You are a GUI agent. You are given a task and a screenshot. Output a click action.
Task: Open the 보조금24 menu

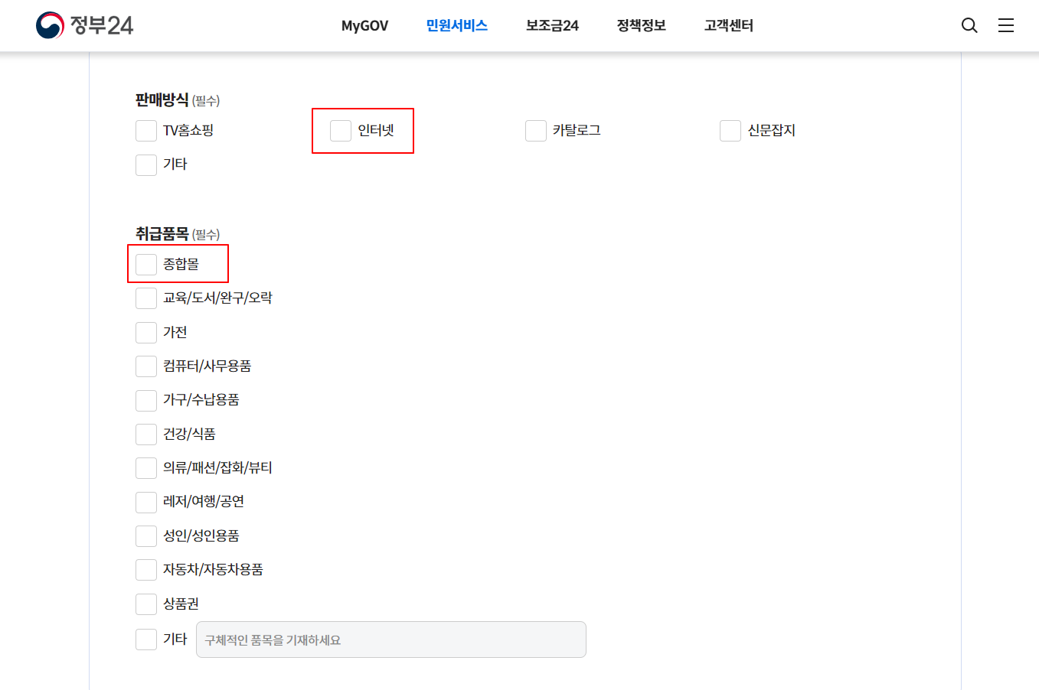click(x=552, y=26)
